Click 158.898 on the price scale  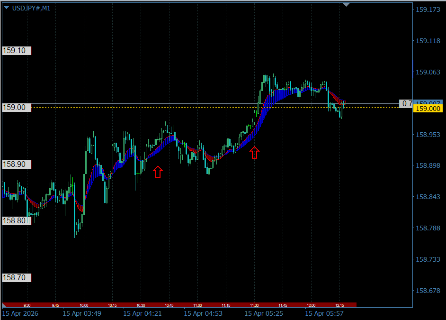(428, 166)
